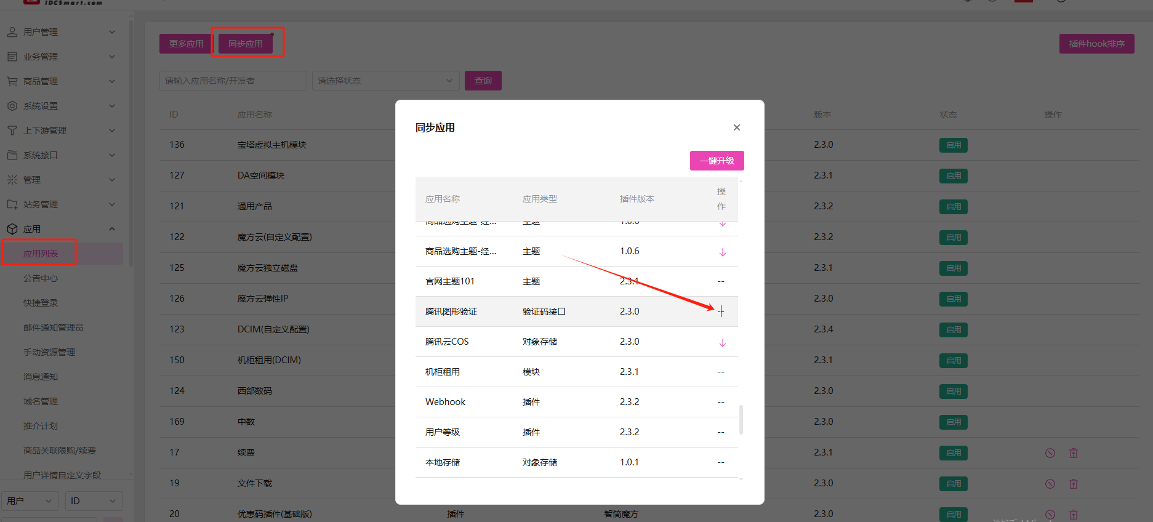Open the 用户 dropdown at sidebar bottom
Image resolution: width=1153 pixels, height=522 pixels.
point(30,501)
